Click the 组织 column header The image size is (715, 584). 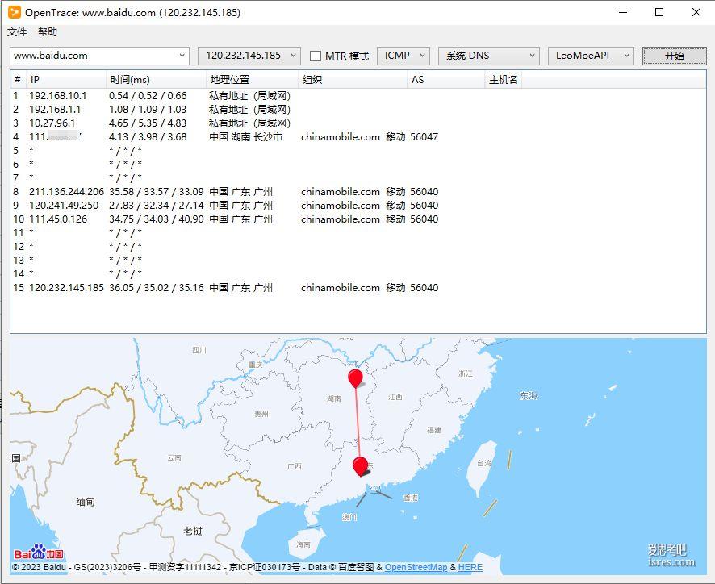click(x=353, y=79)
